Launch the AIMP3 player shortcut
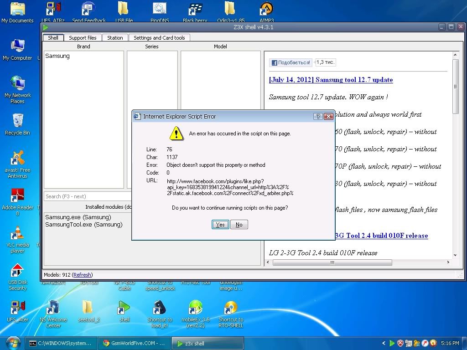467x350 pixels. click(x=266, y=12)
